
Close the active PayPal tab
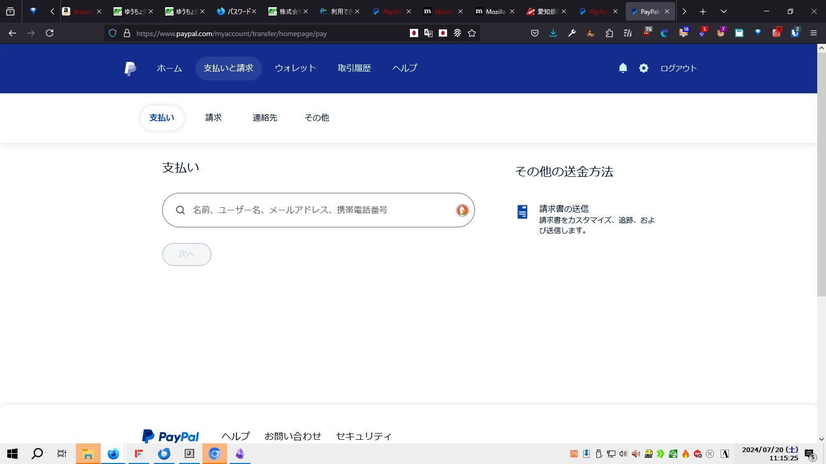click(x=666, y=11)
